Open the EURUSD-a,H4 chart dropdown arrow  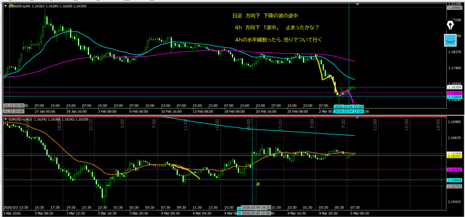click(x=5, y=6)
